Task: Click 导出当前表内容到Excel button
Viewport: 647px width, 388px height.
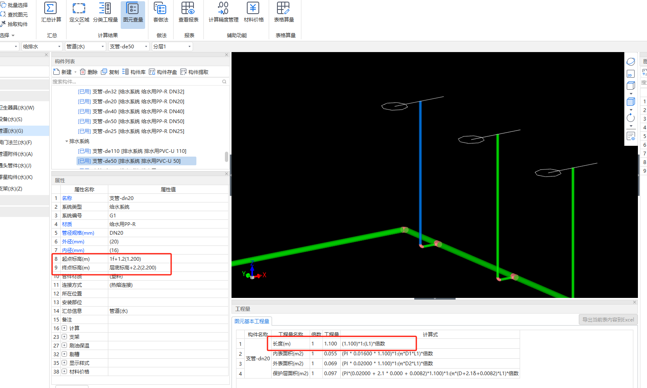Action: tap(608, 319)
